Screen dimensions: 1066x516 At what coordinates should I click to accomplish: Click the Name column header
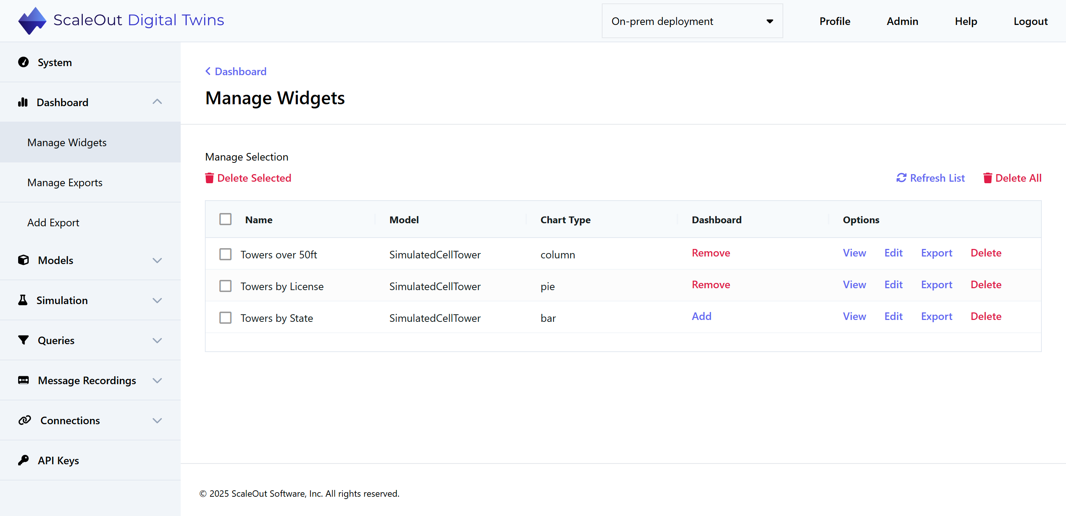pos(259,219)
